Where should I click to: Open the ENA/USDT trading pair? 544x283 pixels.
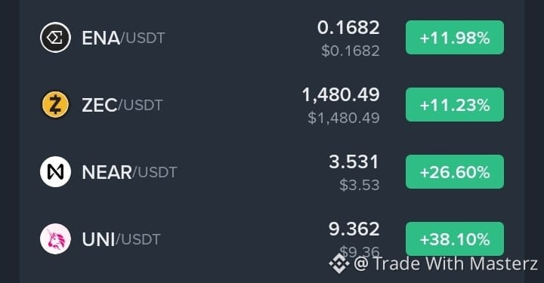click(123, 38)
